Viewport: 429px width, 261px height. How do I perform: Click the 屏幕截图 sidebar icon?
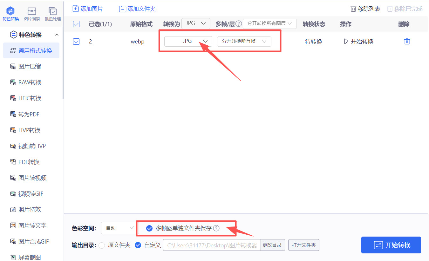click(13, 257)
